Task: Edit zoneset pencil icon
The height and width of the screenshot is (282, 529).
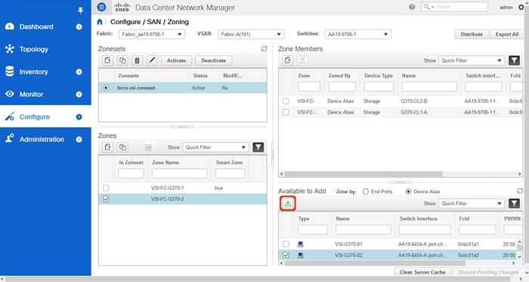Action: [x=152, y=60]
